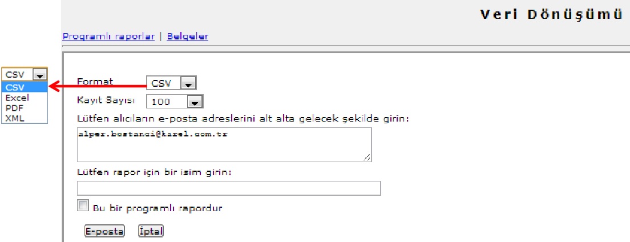This screenshot has width=630, height=242.
Task: Click the 'Lütfen rapor için bir isim girin' label
Action: (x=154, y=172)
